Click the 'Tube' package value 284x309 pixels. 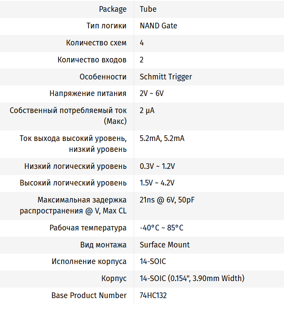click(x=148, y=9)
